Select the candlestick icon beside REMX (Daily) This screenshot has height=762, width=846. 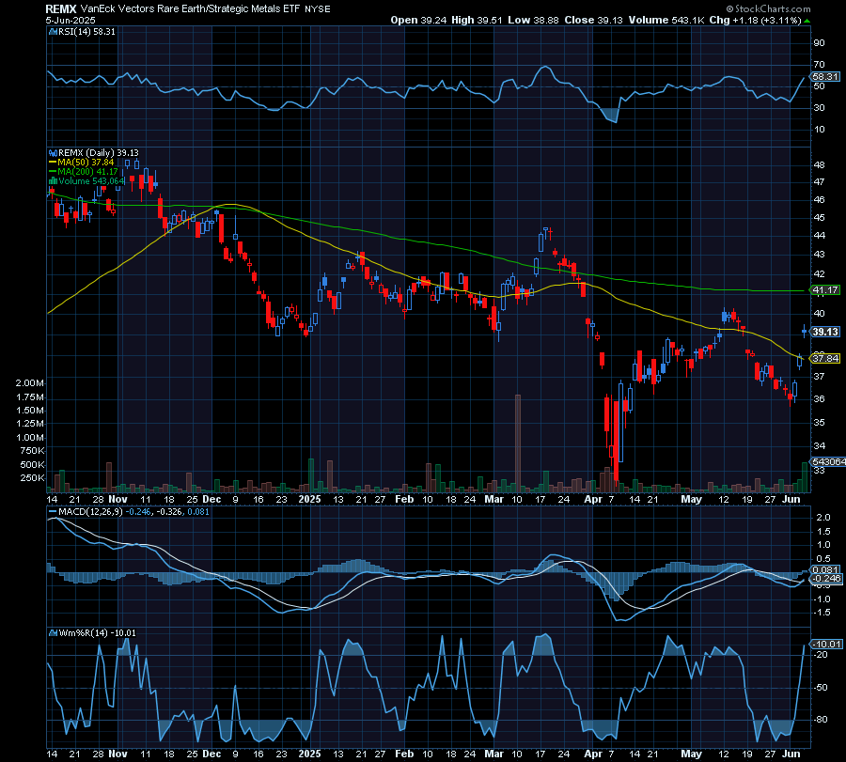click(x=52, y=152)
